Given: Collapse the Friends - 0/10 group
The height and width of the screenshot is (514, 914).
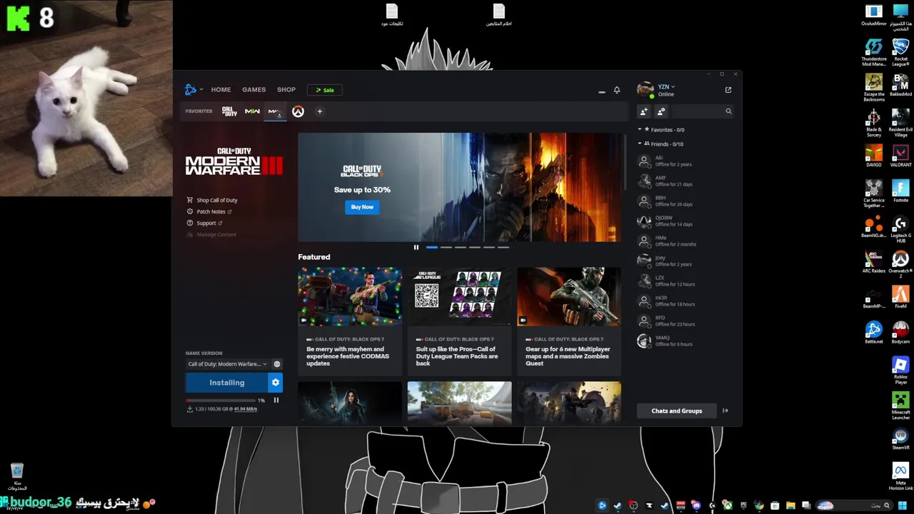Looking at the screenshot, I should [x=661, y=144].
